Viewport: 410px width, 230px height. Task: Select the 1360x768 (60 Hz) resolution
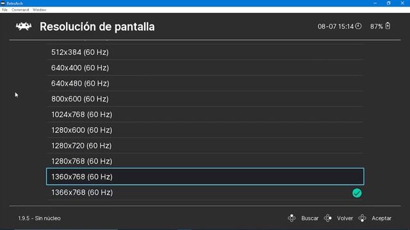pos(205,176)
